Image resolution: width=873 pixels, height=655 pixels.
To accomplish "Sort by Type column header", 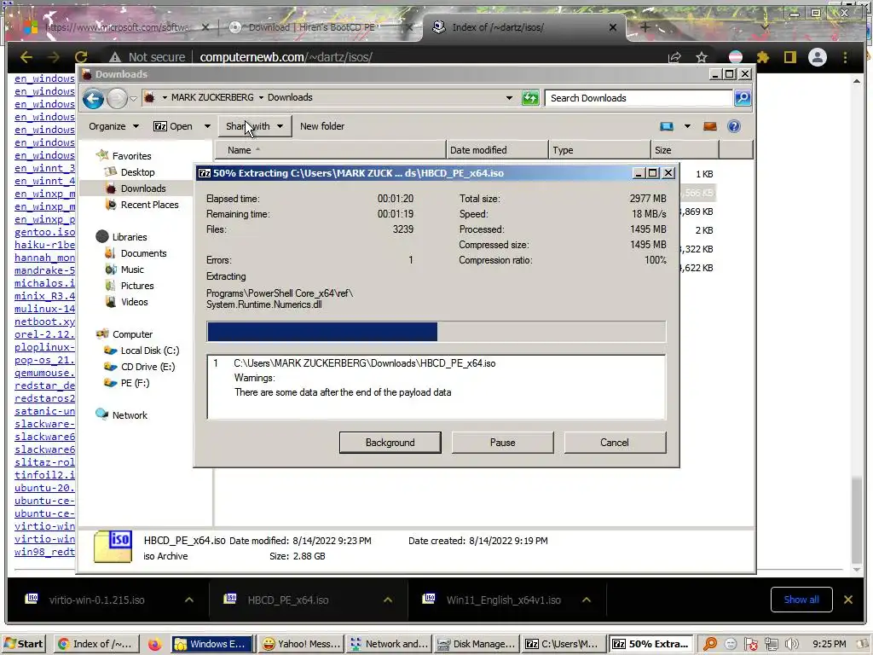I will point(599,150).
